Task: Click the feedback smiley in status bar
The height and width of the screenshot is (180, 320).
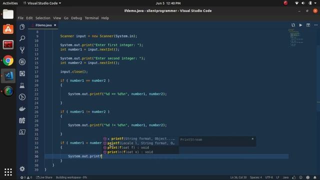Action: (308, 177)
